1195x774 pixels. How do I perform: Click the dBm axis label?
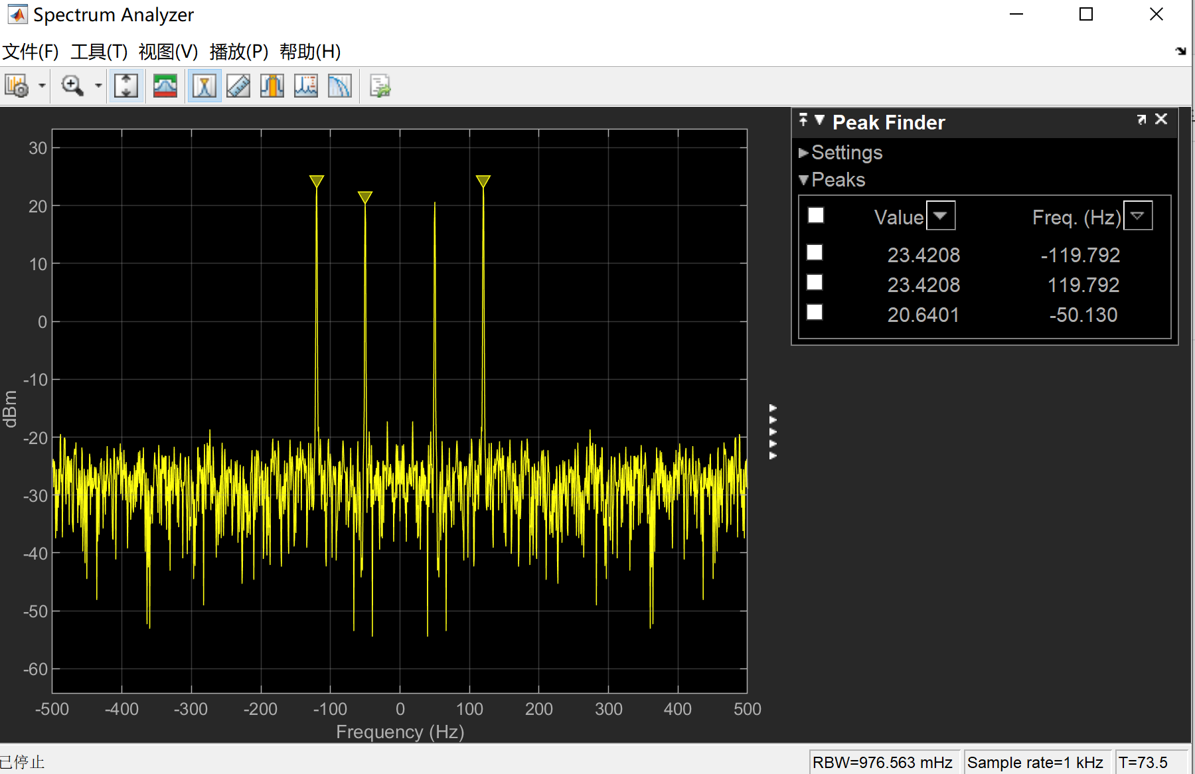tap(10, 409)
